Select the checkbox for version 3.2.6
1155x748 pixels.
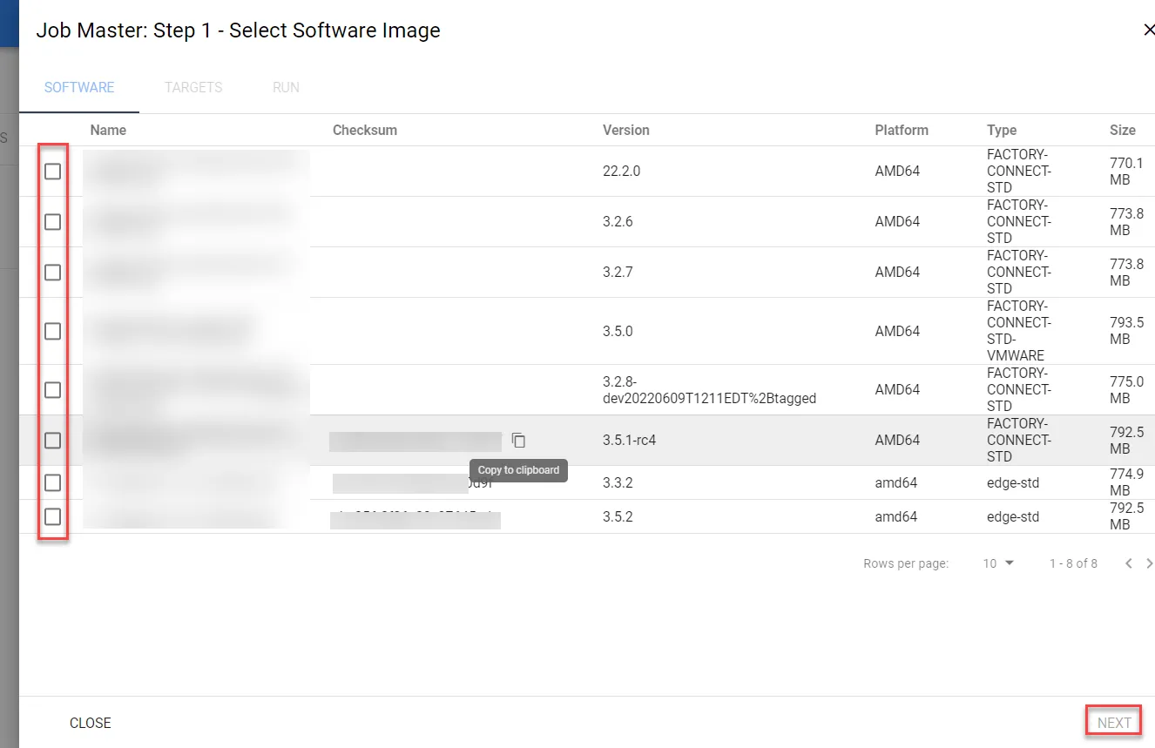(x=53, y=222)
